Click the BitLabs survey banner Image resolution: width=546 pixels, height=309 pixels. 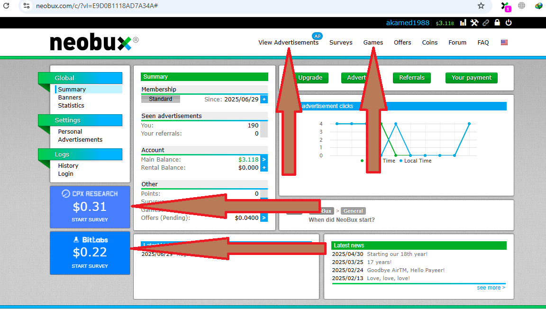click(90, 253)
